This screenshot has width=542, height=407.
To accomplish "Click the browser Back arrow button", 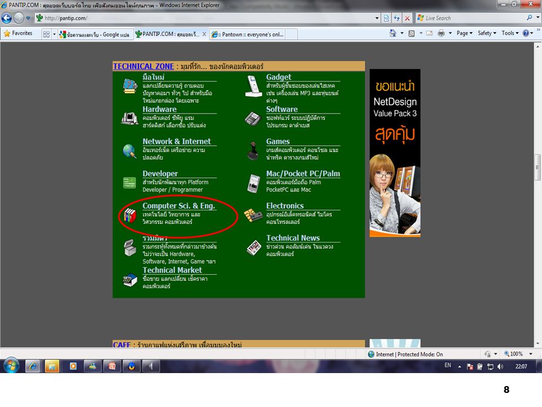I will click(7, 18).
